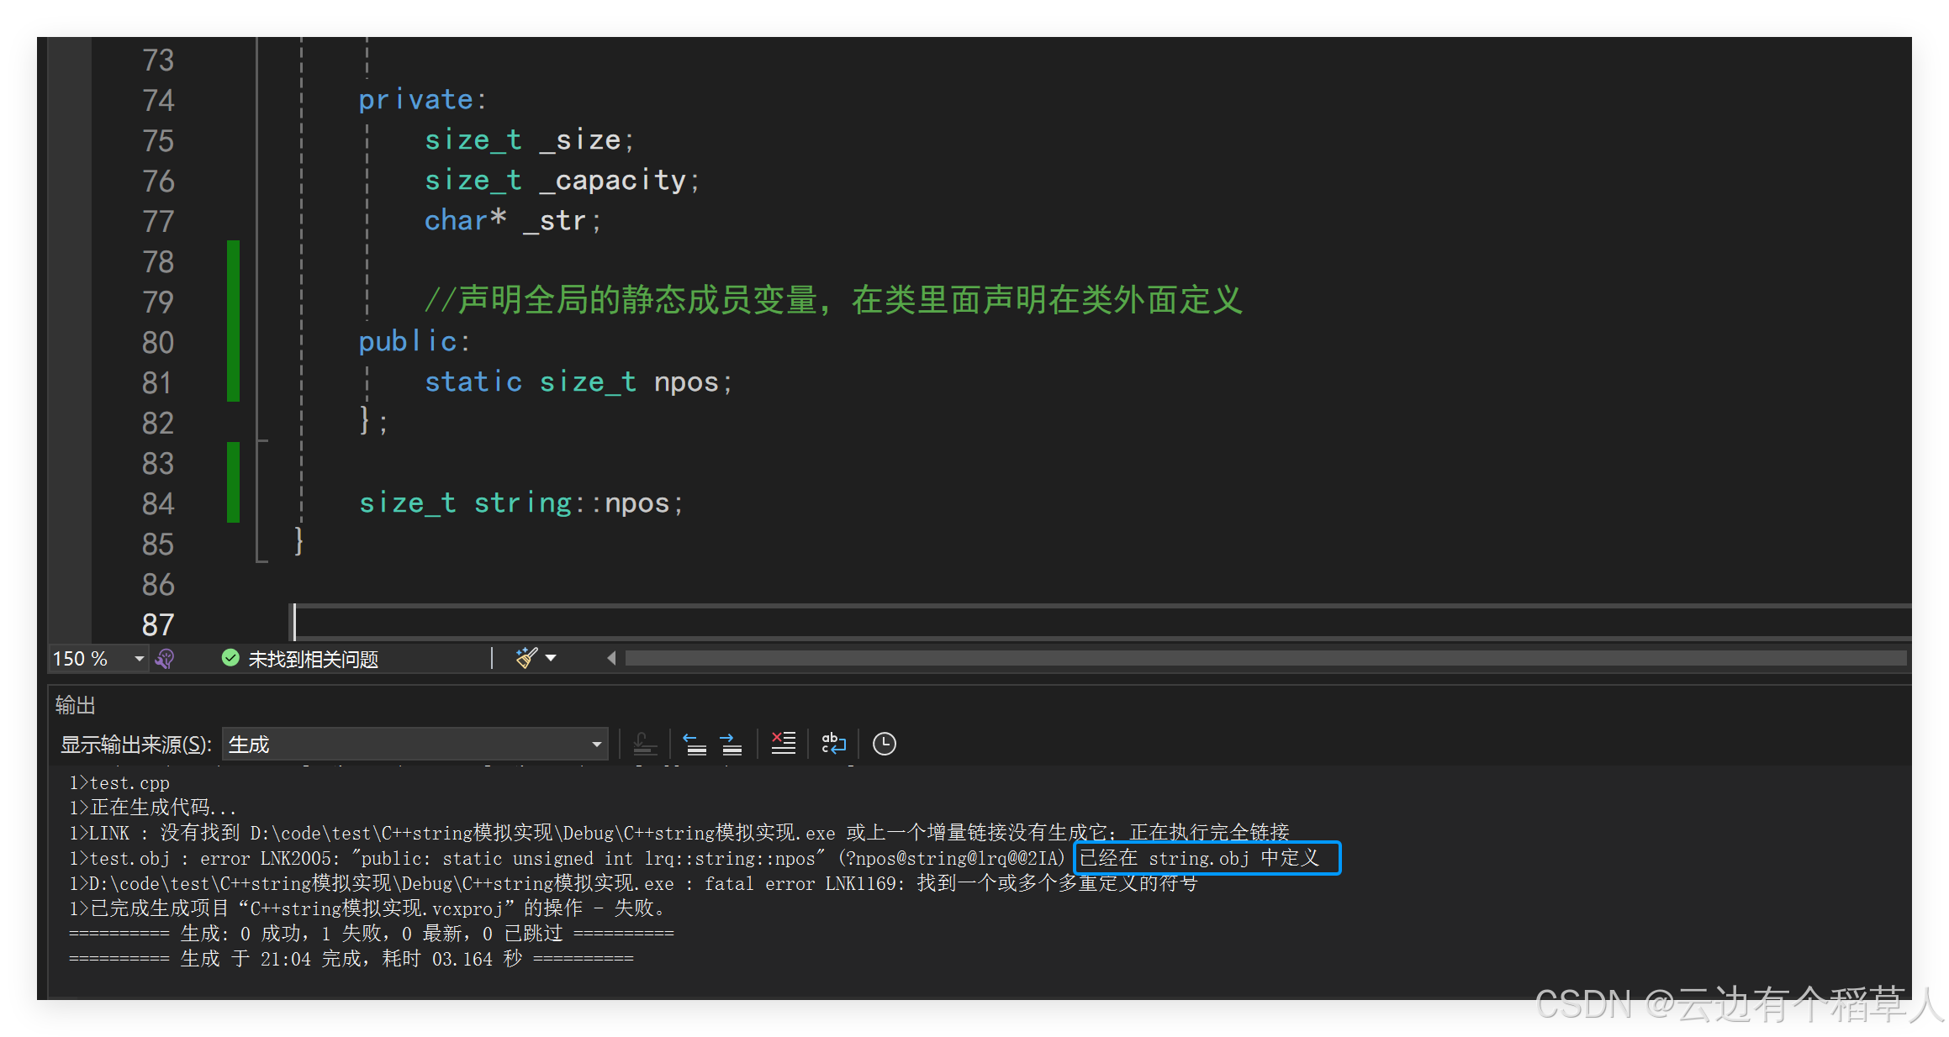Click the char* _str; declaration

[x=513, y=221]
